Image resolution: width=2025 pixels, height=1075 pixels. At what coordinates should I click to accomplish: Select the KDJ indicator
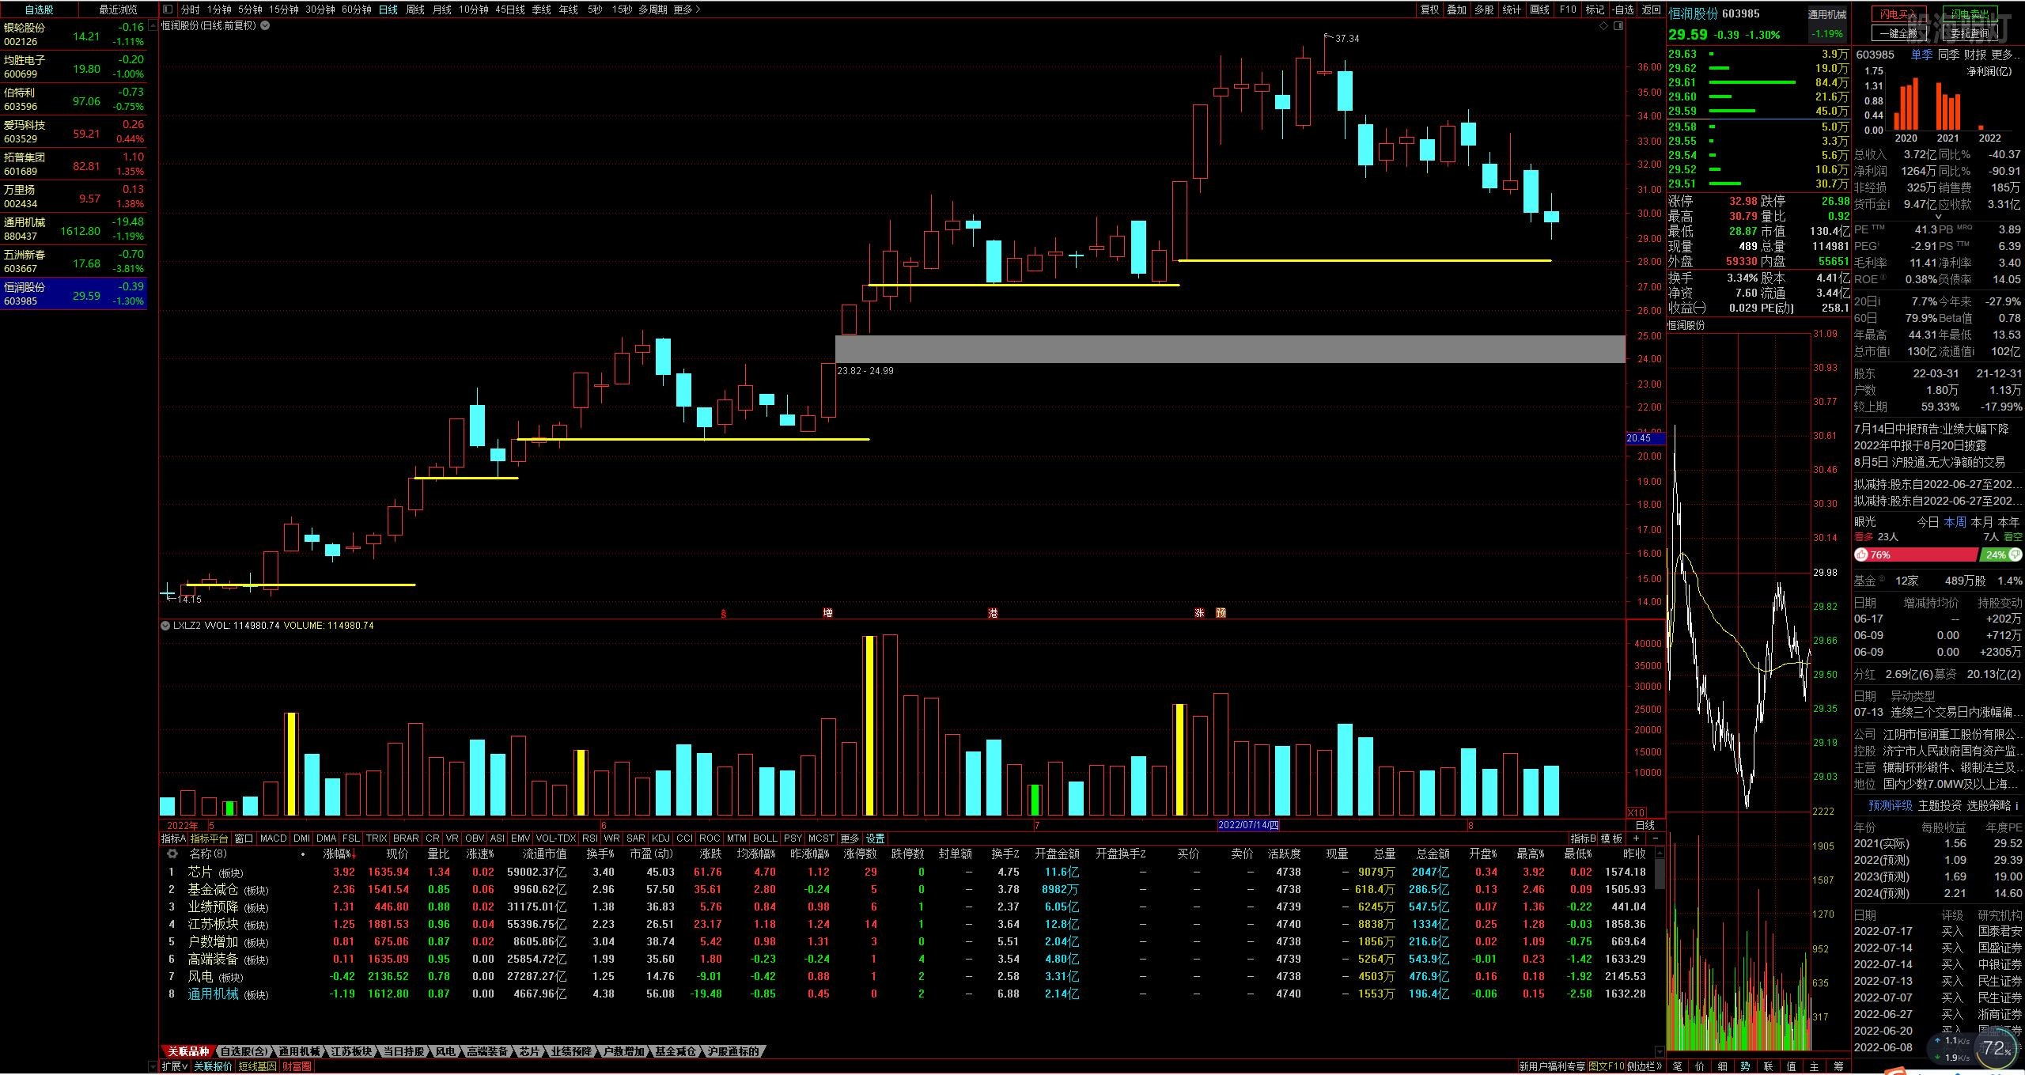tap(660, 838)
